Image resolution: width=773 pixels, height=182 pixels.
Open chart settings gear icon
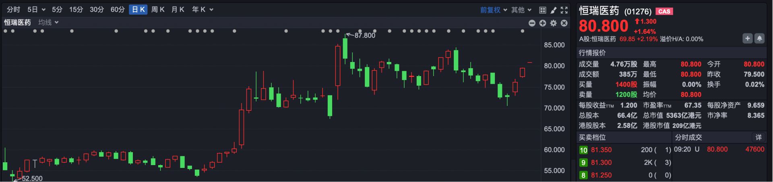tap(554, 23)
